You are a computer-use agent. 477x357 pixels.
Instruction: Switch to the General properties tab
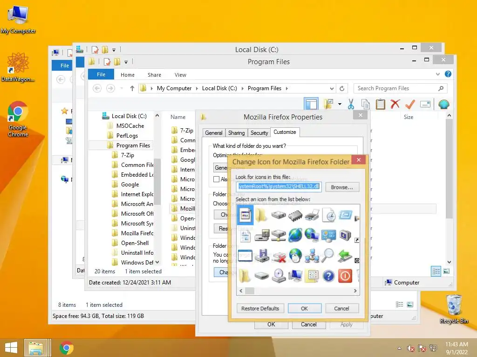[x=213, y=132]
